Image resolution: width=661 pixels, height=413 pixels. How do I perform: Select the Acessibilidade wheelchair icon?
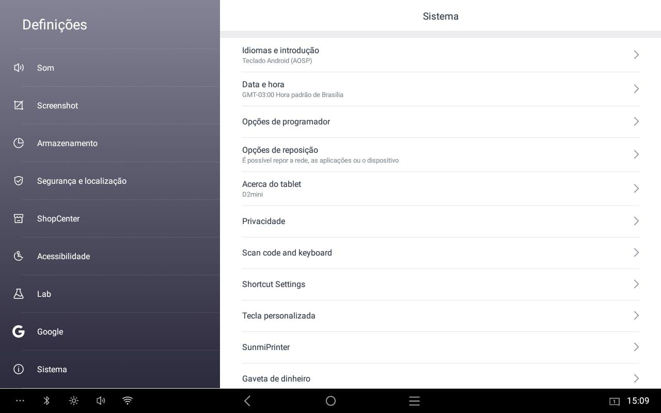[x=19, y=256]
